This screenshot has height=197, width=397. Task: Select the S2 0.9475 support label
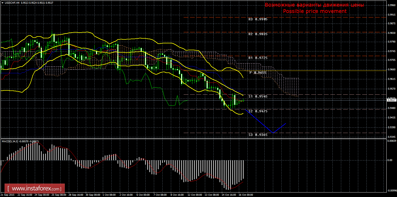[258, 111]
